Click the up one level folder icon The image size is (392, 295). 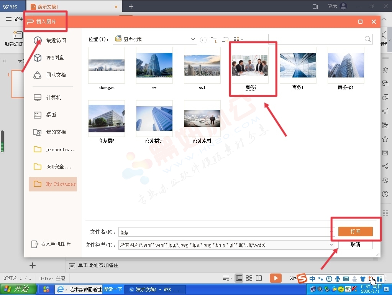pos(214,40)
